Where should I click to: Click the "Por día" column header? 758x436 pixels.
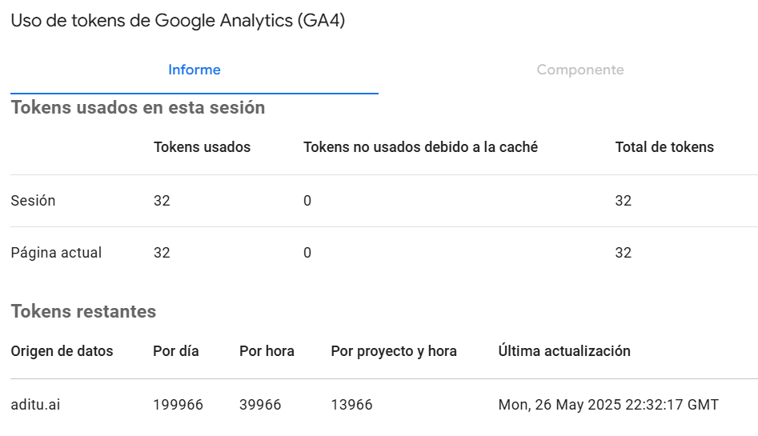click(175, 351)
